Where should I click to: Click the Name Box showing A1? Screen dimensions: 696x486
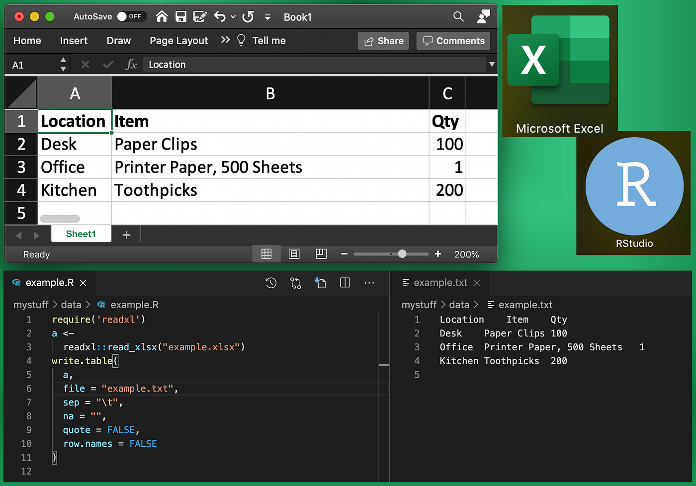32,65
